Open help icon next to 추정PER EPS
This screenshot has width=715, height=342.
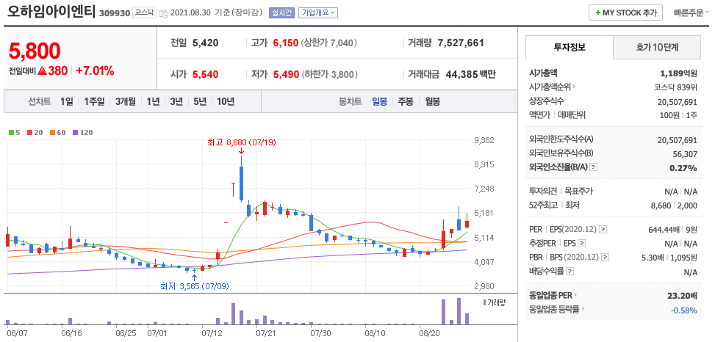582,243
